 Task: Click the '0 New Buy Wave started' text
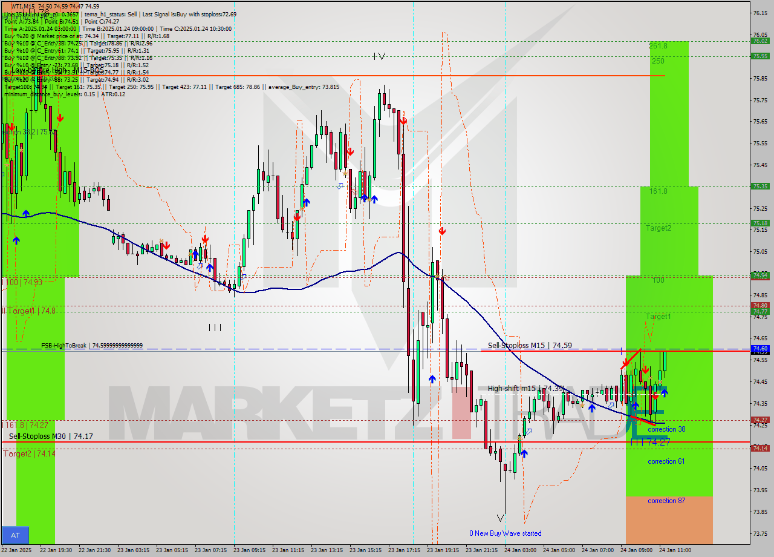[x=506, y=533]
